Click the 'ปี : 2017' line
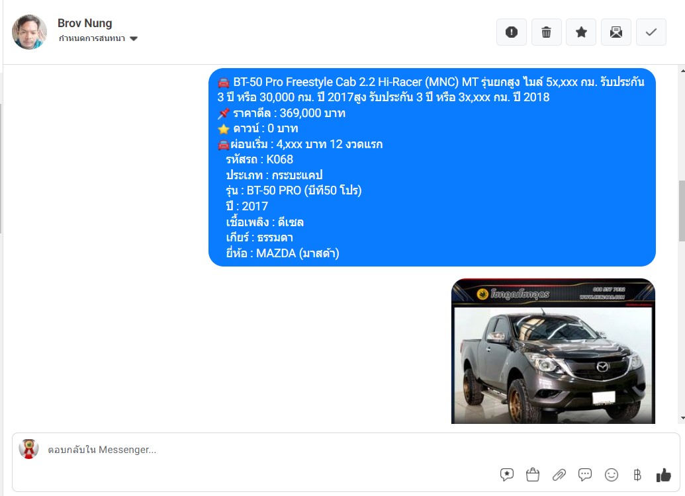This screenshot has height=496, width=685. [247, 206]
